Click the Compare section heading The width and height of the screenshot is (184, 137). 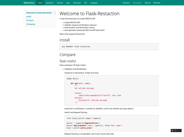tap(68, 55)
